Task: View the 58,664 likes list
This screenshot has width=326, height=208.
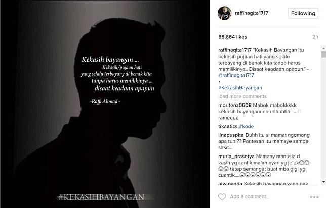Action: (232, 37)
